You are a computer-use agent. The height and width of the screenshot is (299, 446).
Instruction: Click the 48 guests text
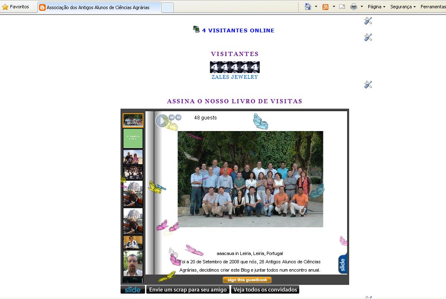click(205, 118)
